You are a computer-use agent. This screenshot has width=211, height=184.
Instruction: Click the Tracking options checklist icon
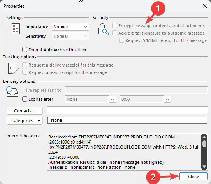coord(13,68)
